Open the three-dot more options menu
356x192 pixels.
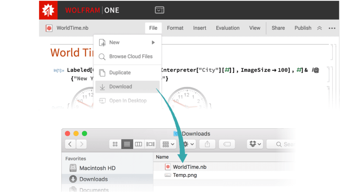pyautogui.click(x=332, y=28)
